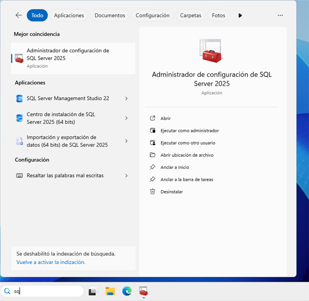
Task: Open Importación y exportación de datos result
Action: pos(68,141)
